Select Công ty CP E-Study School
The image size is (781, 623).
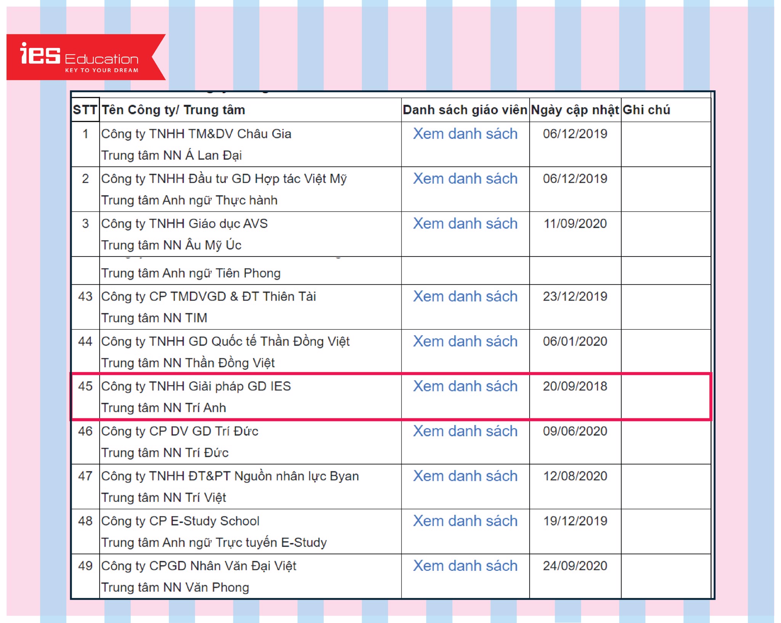tap(180, 522)
